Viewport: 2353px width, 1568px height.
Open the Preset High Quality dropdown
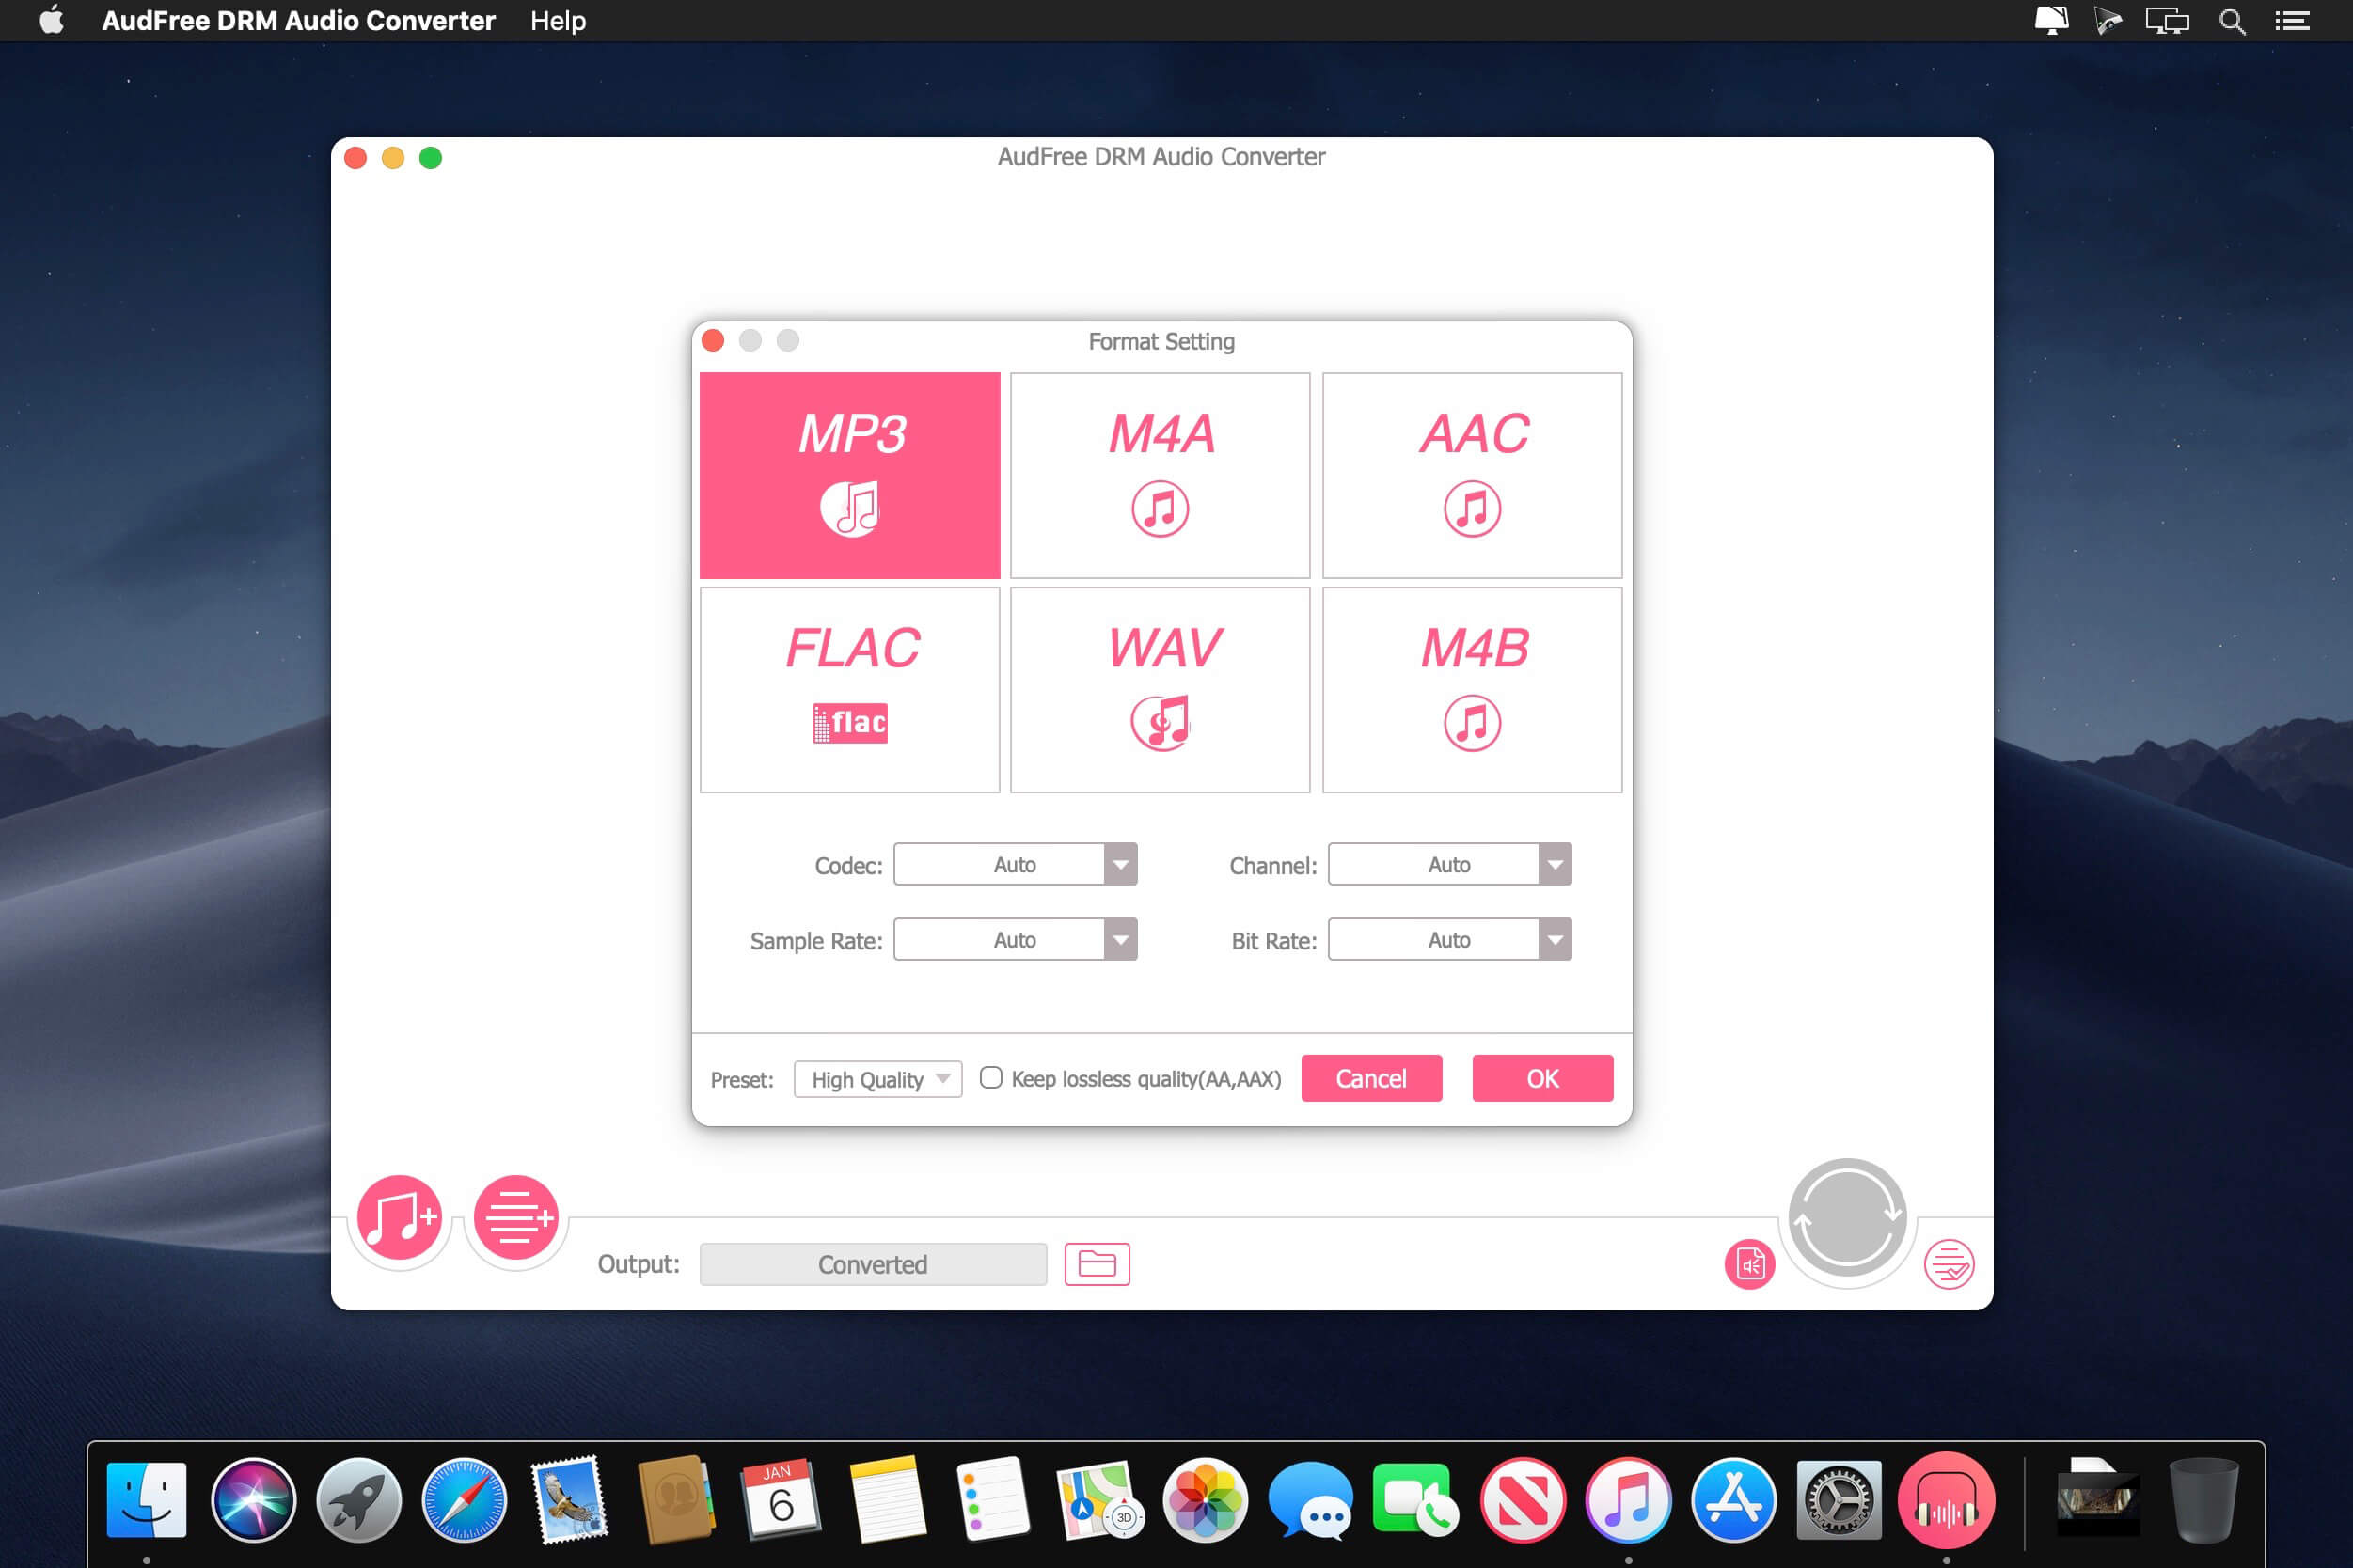(877, 1079)
